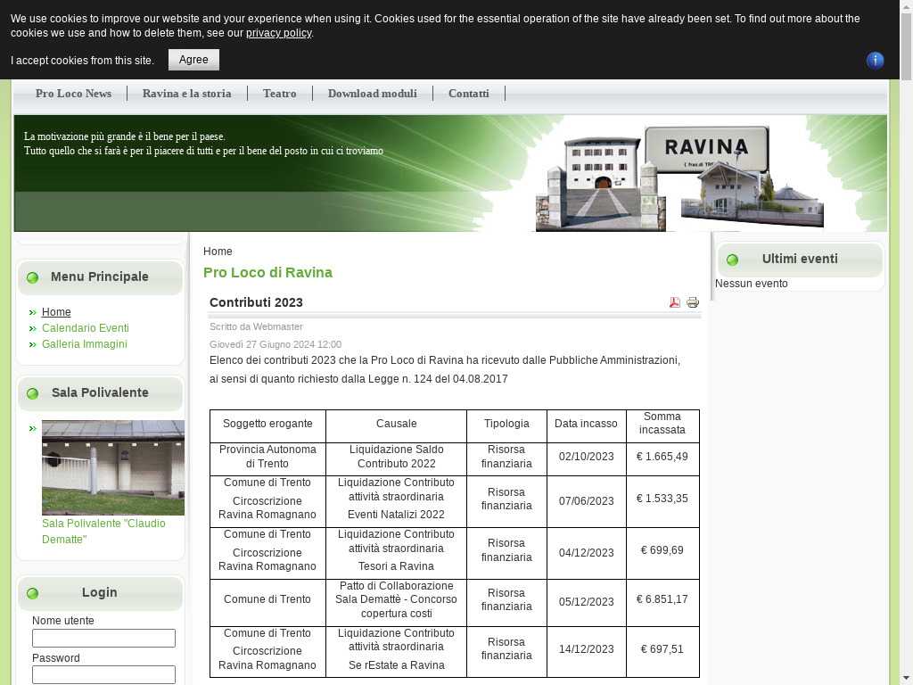Open the Download moduli menu item

pyautogui.click(x=372, y=94)
